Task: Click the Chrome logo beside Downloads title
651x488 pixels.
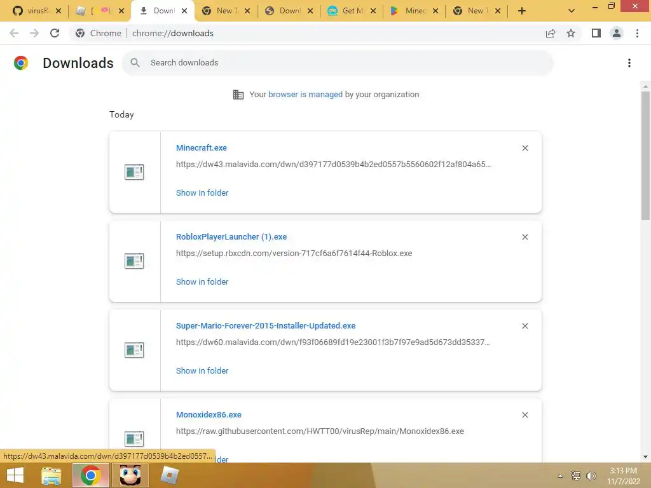Action: point(21,63)
